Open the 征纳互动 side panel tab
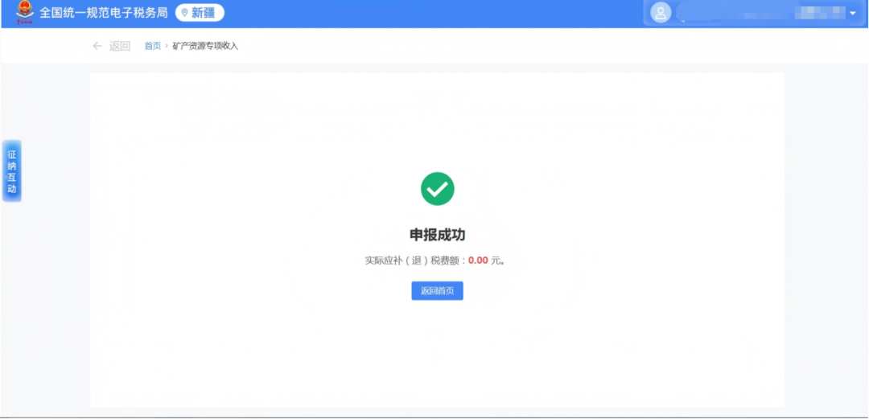 point(11,170)
